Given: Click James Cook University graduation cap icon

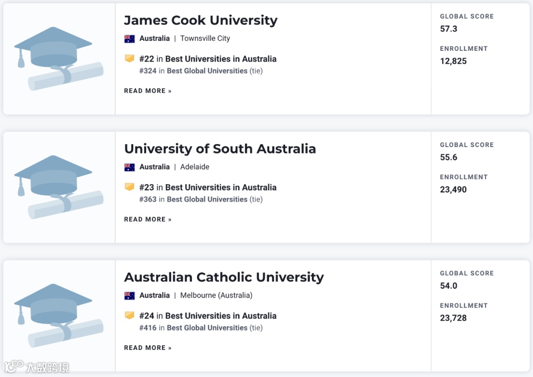Looking at the screenshot, I should click(59, 59).
